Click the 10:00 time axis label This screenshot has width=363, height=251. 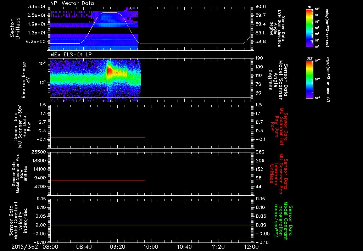click(x=151, y=247)
